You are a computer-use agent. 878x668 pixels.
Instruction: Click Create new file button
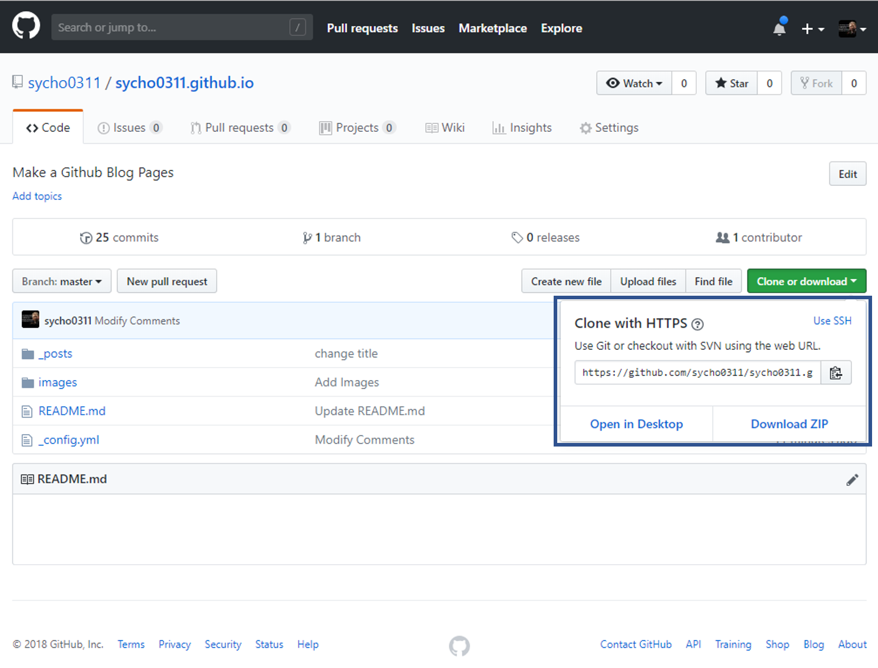(566, 281)
